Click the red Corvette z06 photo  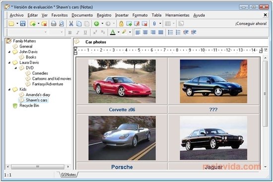point(122,81)
